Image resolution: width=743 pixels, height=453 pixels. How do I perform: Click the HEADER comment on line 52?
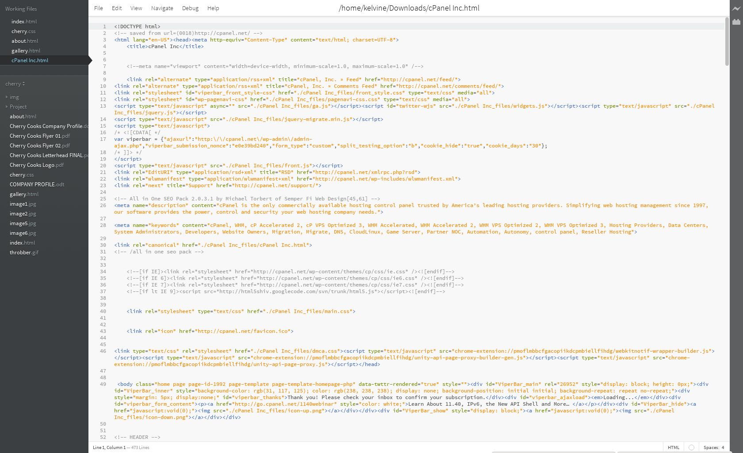[137, 437]
